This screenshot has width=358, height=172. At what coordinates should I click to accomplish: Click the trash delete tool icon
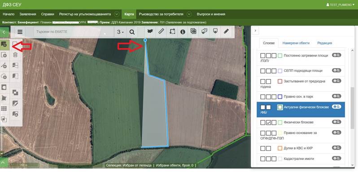15,55
